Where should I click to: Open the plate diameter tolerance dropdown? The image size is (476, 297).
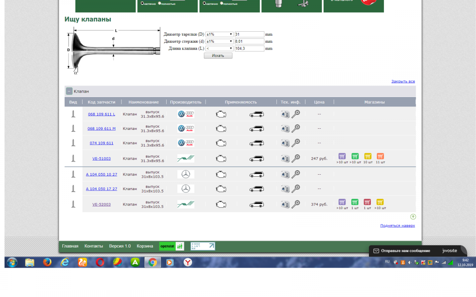tap(219, 34)
